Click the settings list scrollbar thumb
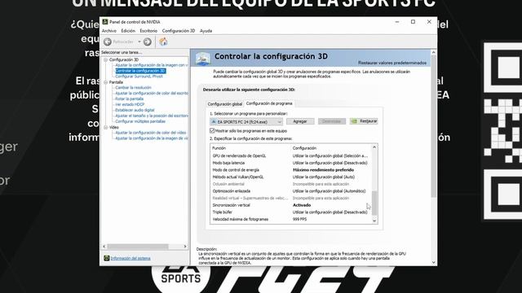Viewport: 522px width, 293px height. [374, 203]
